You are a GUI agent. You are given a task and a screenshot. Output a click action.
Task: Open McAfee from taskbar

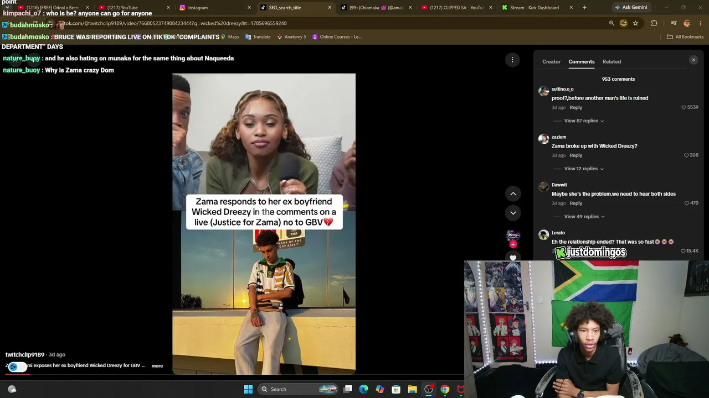coord(461,389)
